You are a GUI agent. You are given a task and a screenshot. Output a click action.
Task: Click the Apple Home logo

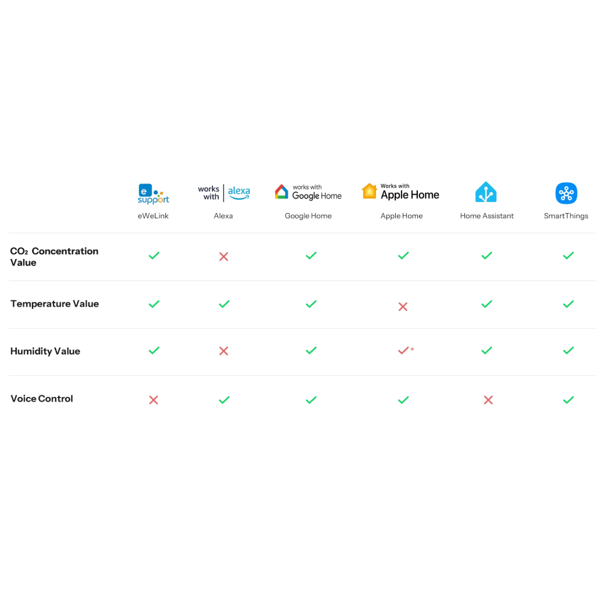click(400, 192)
